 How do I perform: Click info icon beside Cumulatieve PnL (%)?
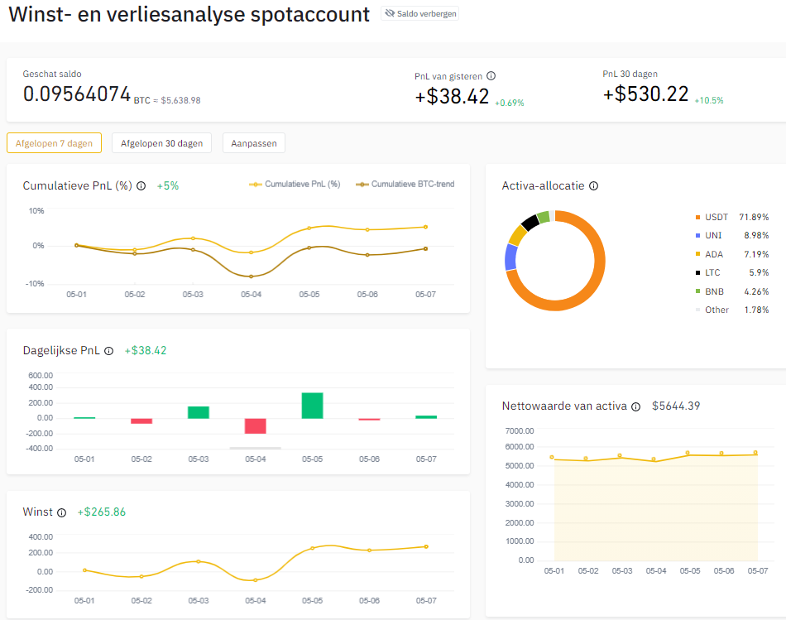[141, 186]
